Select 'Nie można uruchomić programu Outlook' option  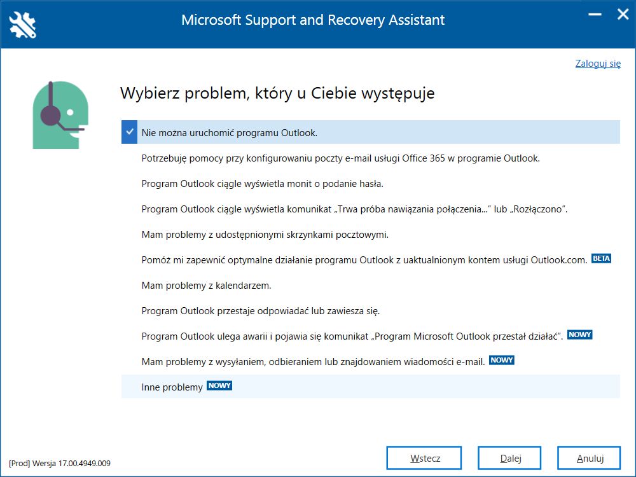(371, 132)
